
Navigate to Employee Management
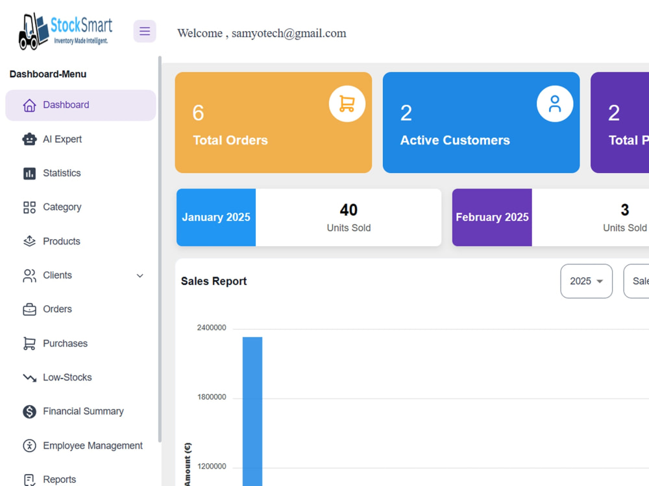[80, 446]
